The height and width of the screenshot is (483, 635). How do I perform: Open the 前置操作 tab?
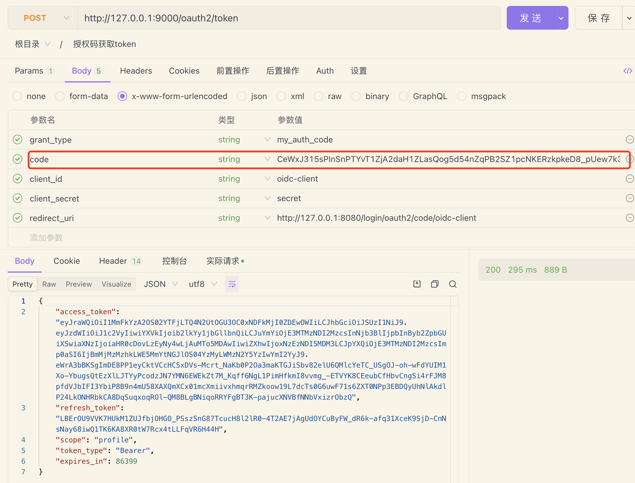[x=233, y=71]
